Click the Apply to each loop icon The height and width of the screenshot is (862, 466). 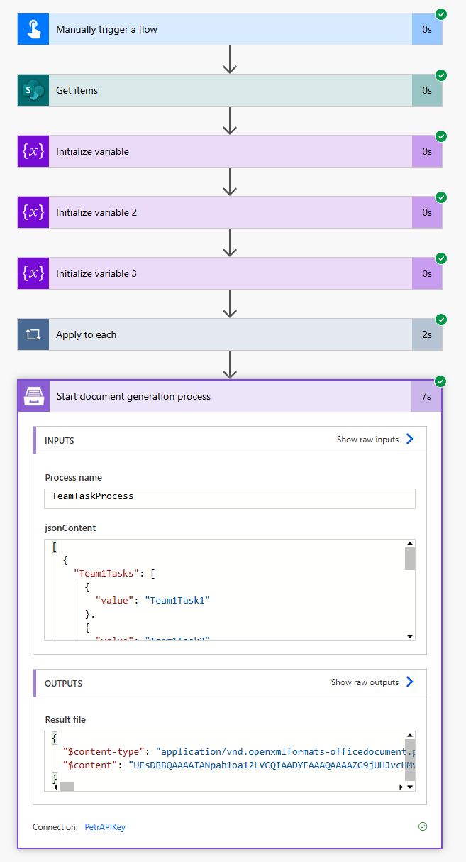coord(33,335)
